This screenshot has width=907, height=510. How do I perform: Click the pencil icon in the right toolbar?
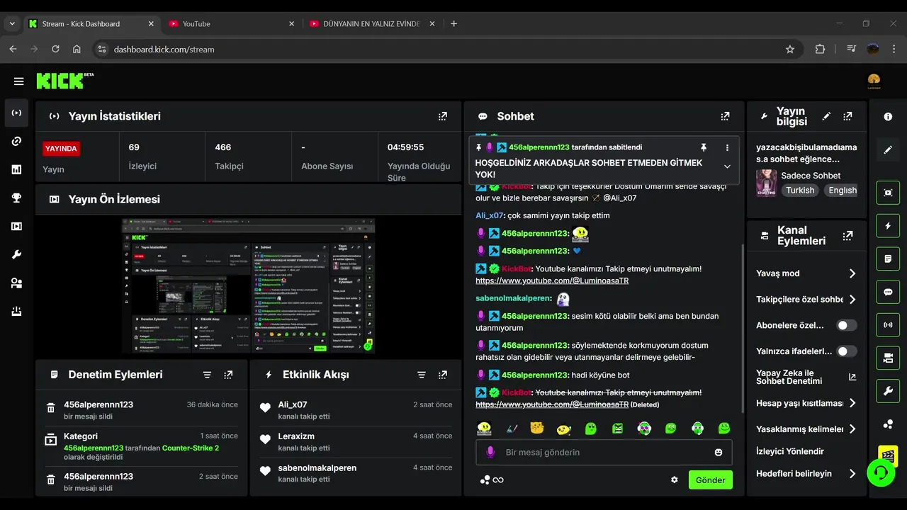[x=888, y=150]
